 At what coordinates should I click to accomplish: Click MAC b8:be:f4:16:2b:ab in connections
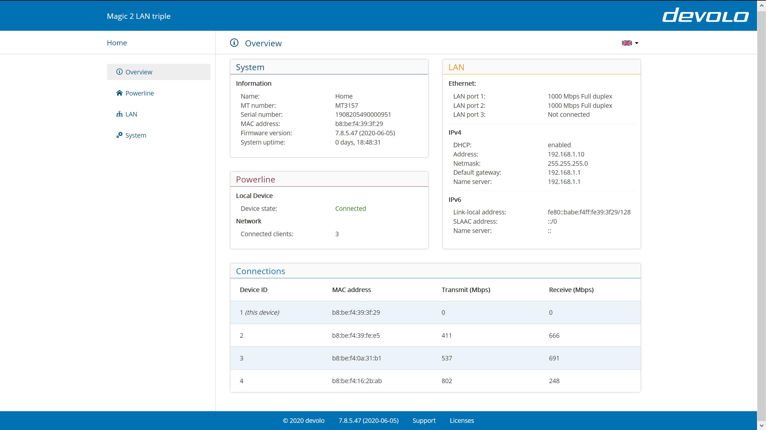pyautogui.click(x=357, y=381)
